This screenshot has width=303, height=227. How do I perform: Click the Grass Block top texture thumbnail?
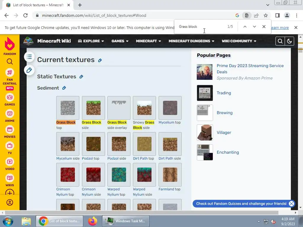point(68,108)
